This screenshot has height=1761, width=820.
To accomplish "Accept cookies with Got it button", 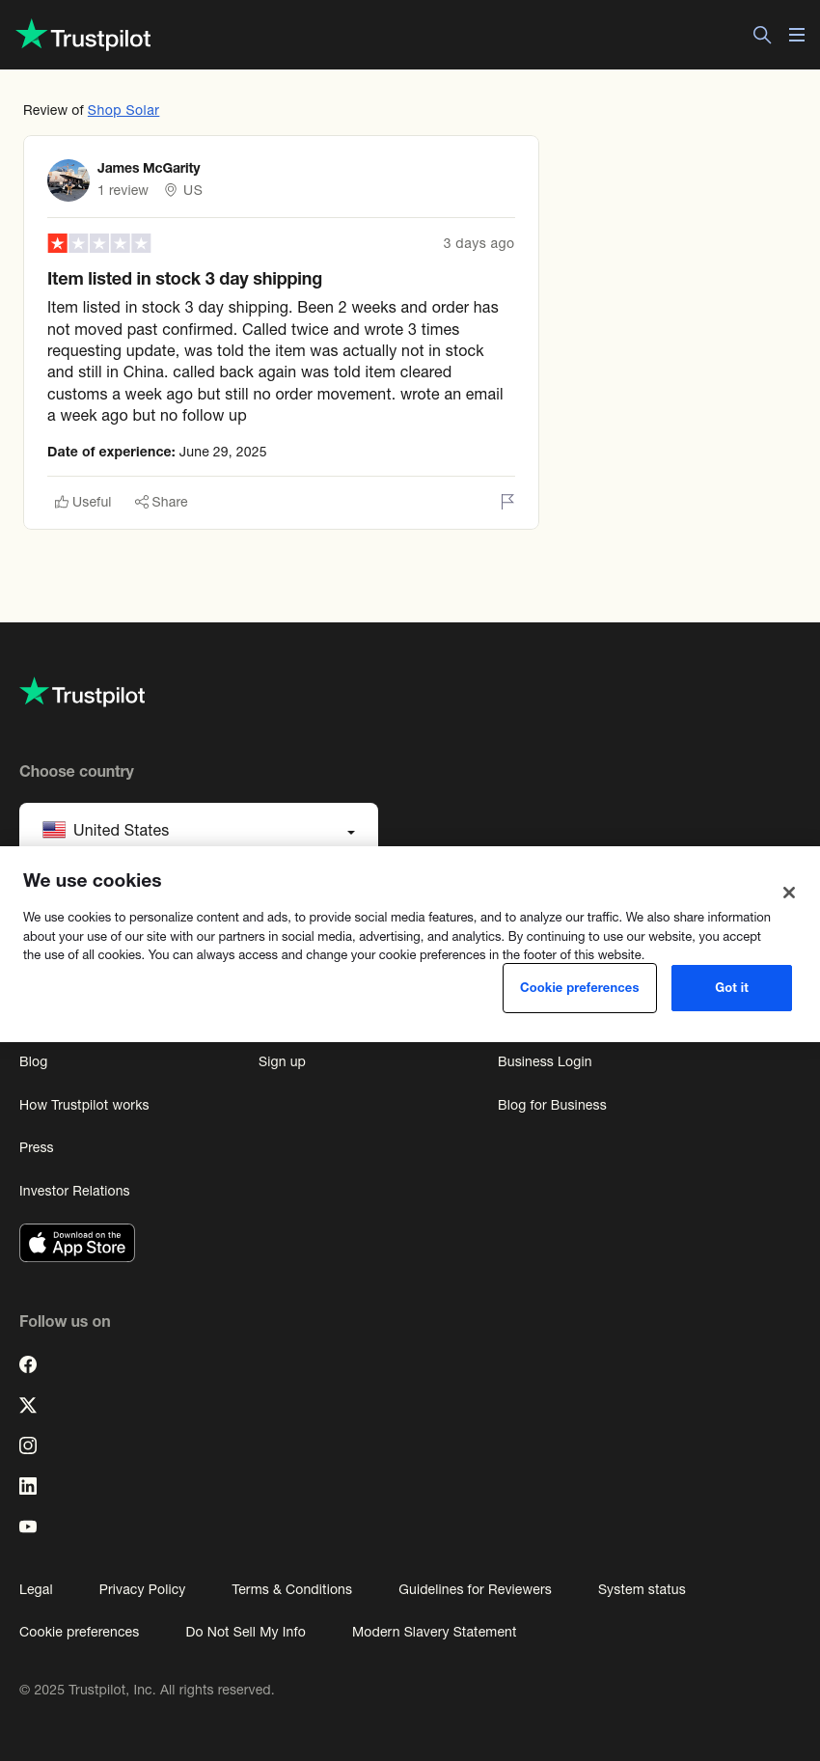I will click(731, 988).
